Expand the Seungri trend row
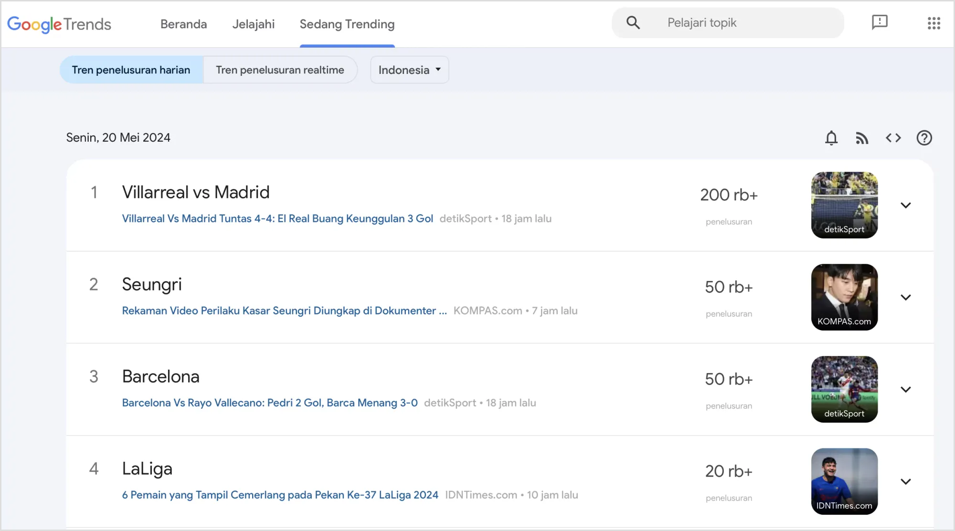The image size is (955, 531). click(906, 297)
